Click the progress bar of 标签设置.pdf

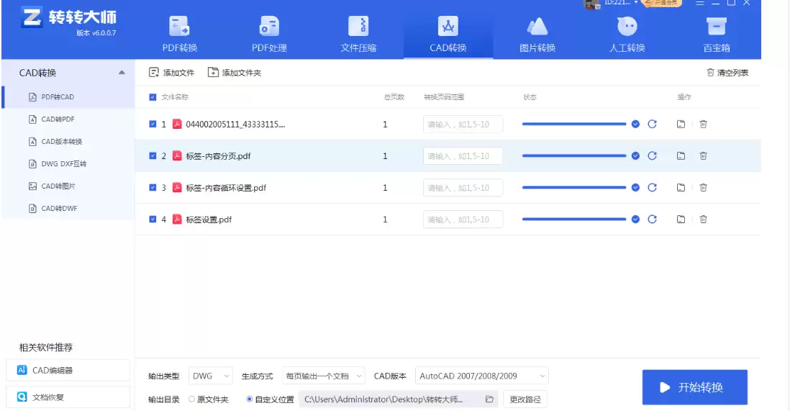[574, 220]
